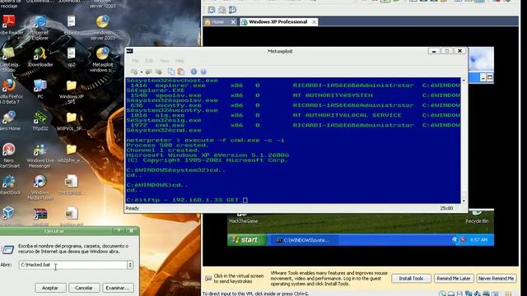
Task: Open the View menu in Metasploit
Action: (164, 61)
